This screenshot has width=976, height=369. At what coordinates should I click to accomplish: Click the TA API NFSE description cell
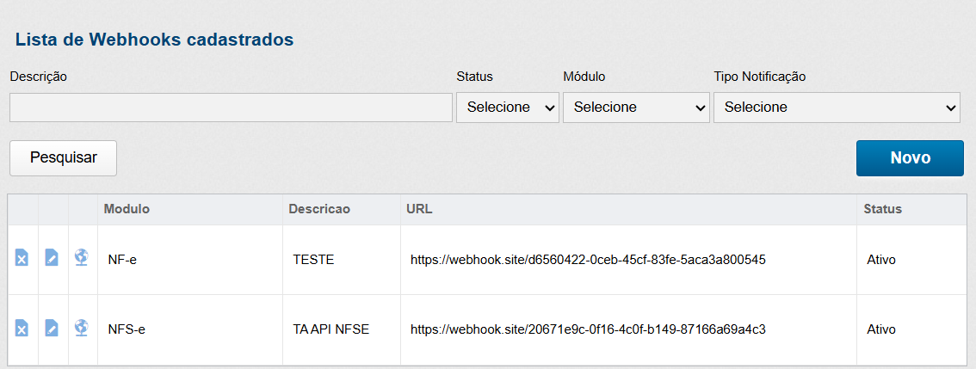(330, 329)
